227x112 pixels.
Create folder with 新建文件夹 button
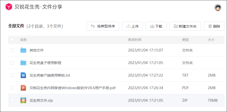pos(185,26)
